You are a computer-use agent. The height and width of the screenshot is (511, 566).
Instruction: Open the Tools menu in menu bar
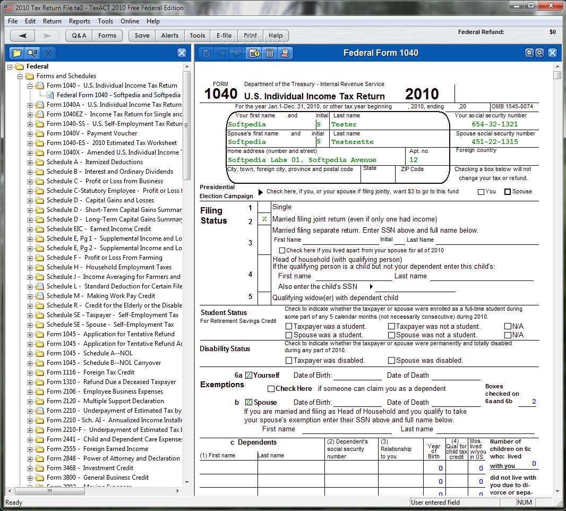(x=105, y=21)
